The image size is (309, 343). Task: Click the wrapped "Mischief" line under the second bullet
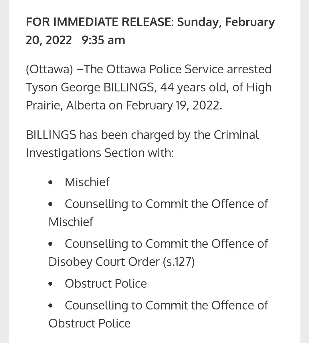click(71, 222)
